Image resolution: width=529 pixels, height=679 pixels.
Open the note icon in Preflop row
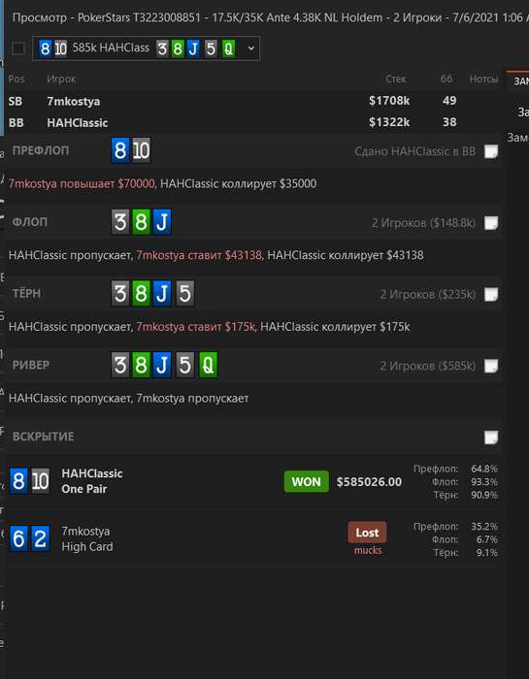coord(491,151)
